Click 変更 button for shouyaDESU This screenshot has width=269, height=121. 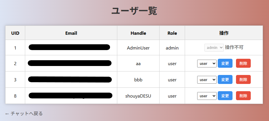coord(225,96)
